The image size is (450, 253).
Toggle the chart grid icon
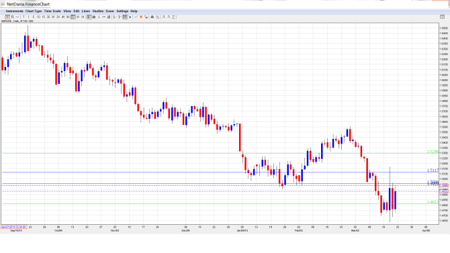[94, 17]
